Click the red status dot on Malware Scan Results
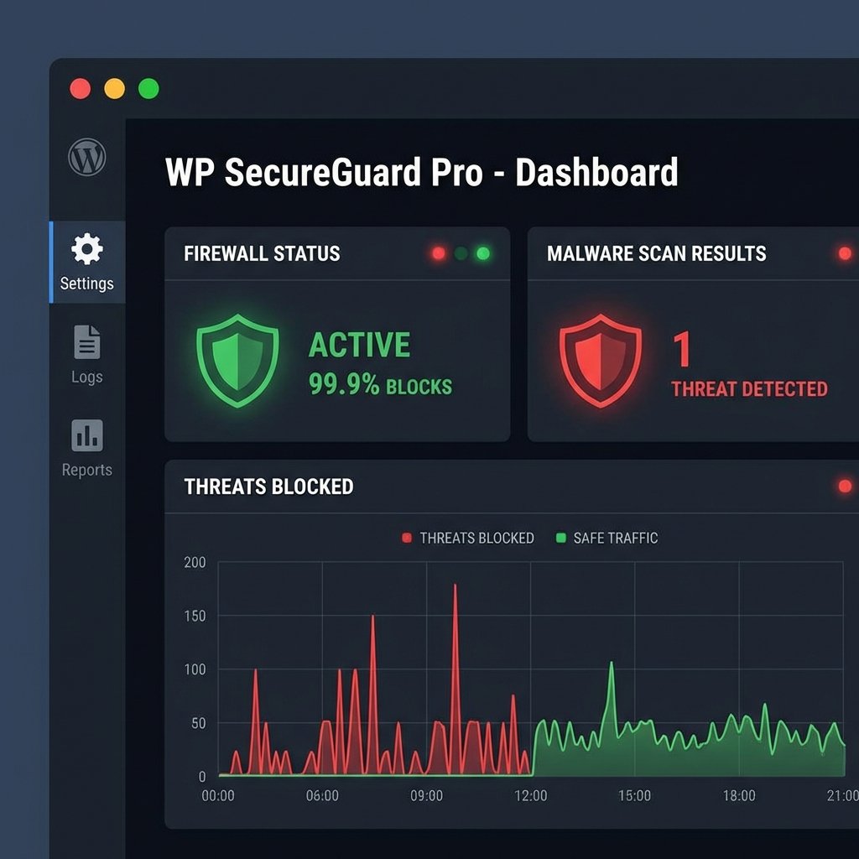 pyautogui.click(x=844, y=252)
